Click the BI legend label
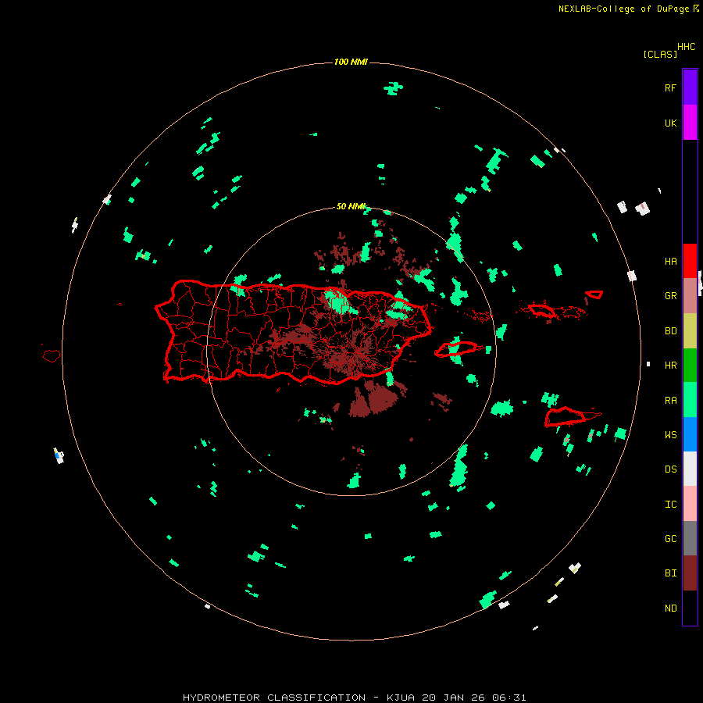This screenshot has width=703, height=703. pos(670,573)
